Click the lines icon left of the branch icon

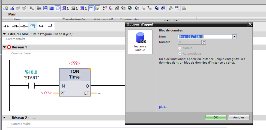pos(143,8)
